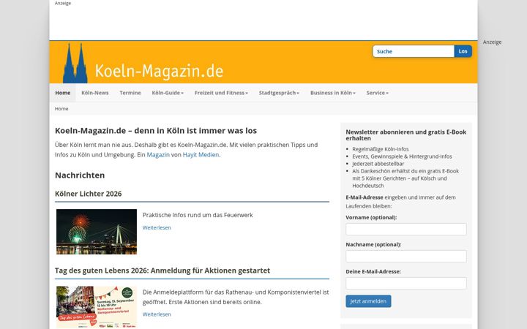The height and width of the screenshot is (329, 527).
Task: Follow the Hayit Medien link
Action: 201,155
